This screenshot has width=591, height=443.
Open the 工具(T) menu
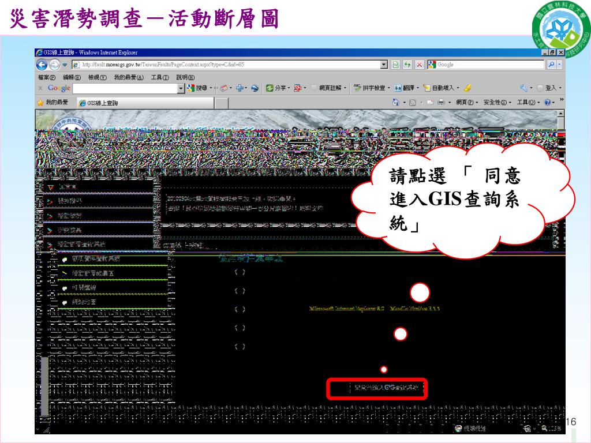160,77
